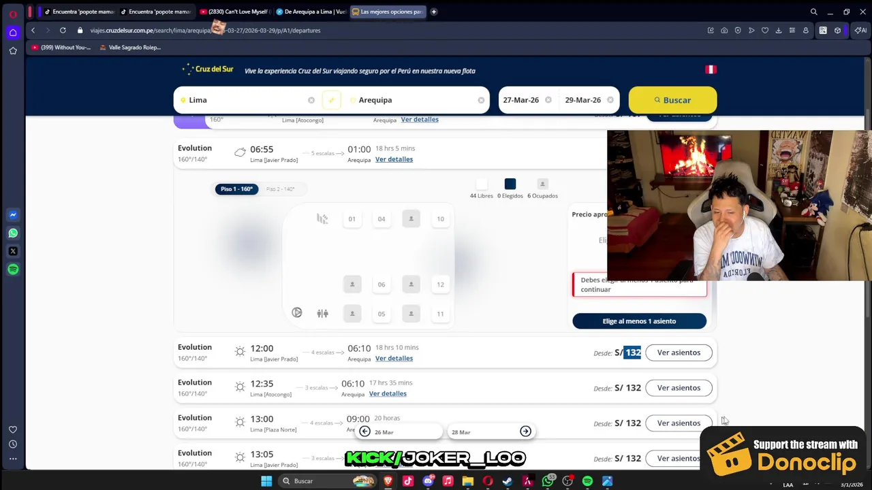
Task: Select seat 04
Action: click(381, 219)
